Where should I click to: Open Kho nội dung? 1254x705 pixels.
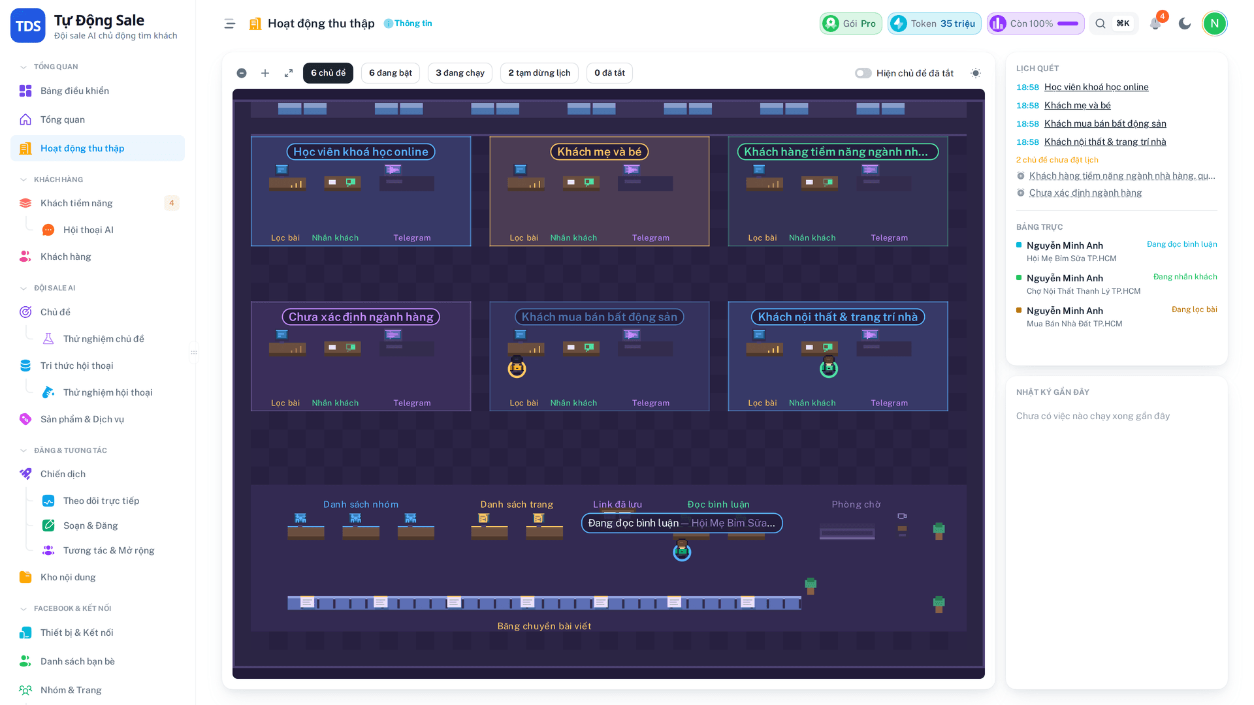pyautogui.click(x=97, y=577)
